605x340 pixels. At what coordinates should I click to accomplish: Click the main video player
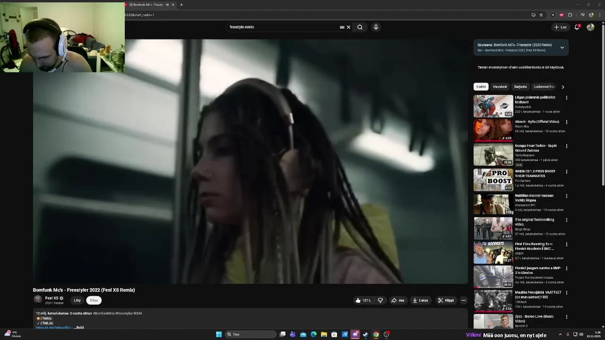click(x=250, y=161)
